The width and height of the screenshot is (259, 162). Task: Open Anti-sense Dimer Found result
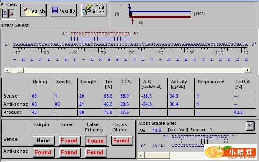[70, 153]
